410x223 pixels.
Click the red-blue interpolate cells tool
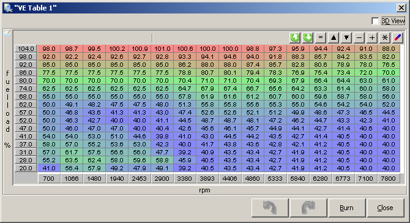[x=397, y=38]
